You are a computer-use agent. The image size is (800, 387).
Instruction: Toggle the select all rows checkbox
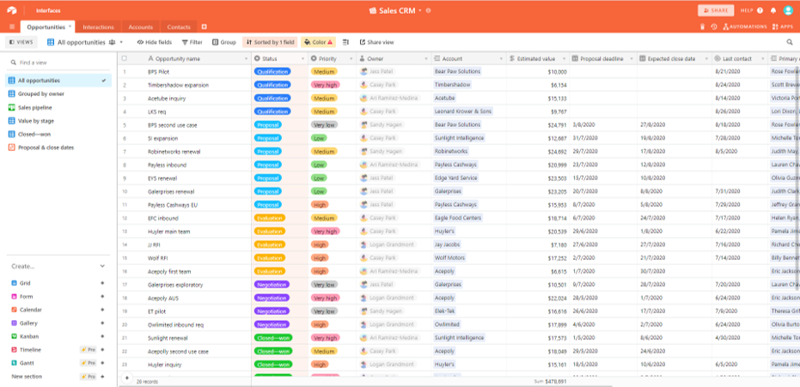(x=125, y=58)
